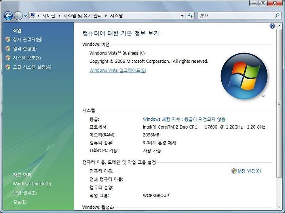Click the greyed forward navigation arrow

[18, 16]
